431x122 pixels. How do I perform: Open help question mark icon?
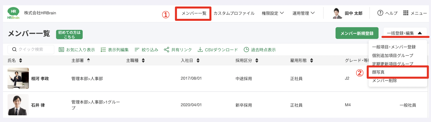(380, 13)
